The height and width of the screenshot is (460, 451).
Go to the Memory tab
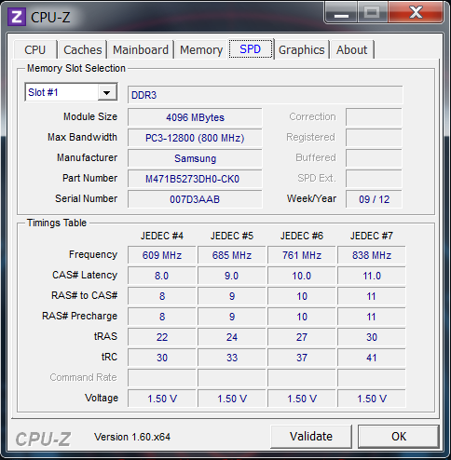click(x=201, y=49)
